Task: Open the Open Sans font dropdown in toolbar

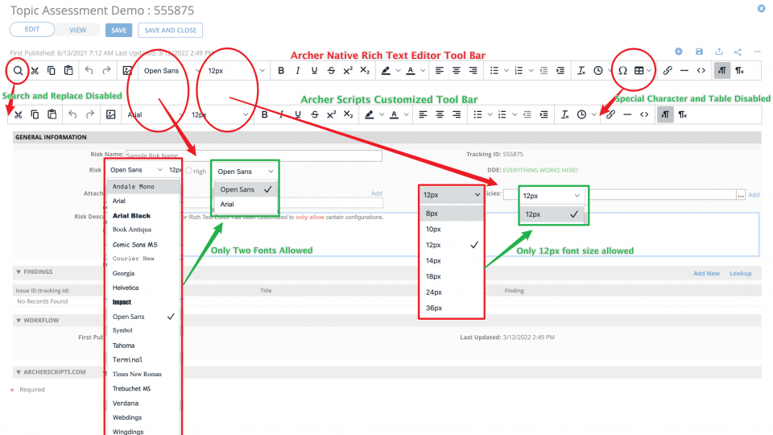Action: click(170, 71)
